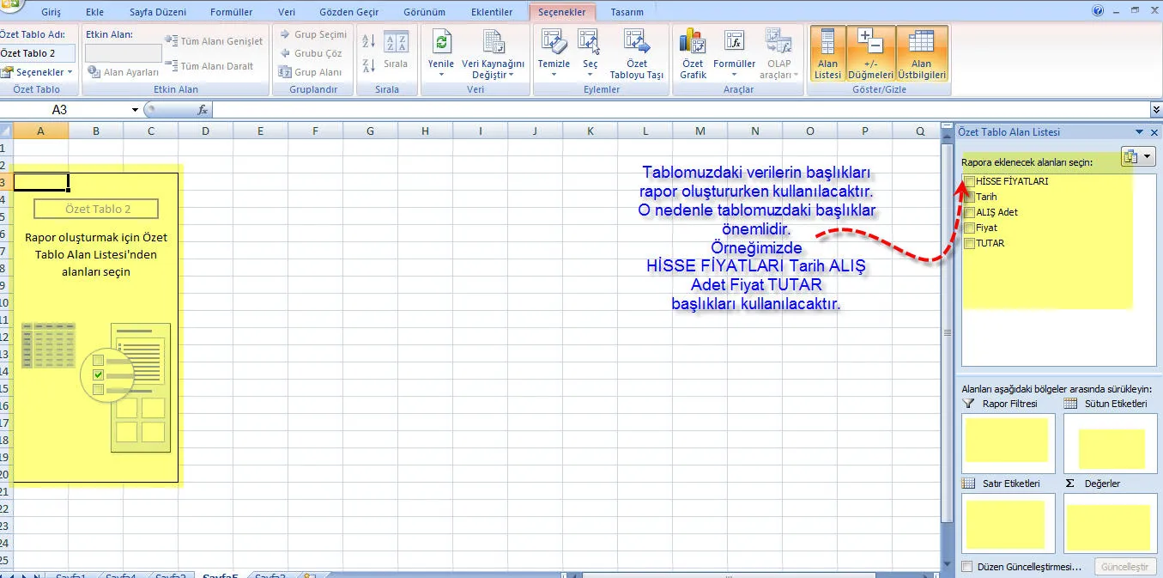Click the Güncelleştir button
The width and height of the screenshot is (1163, 578).
1124,567
